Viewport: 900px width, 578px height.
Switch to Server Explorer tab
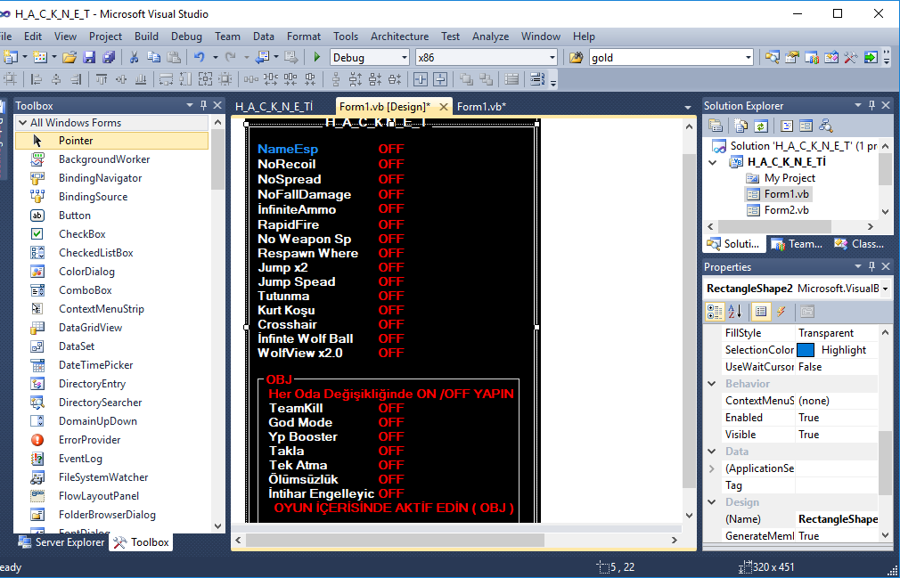point(61,541)
